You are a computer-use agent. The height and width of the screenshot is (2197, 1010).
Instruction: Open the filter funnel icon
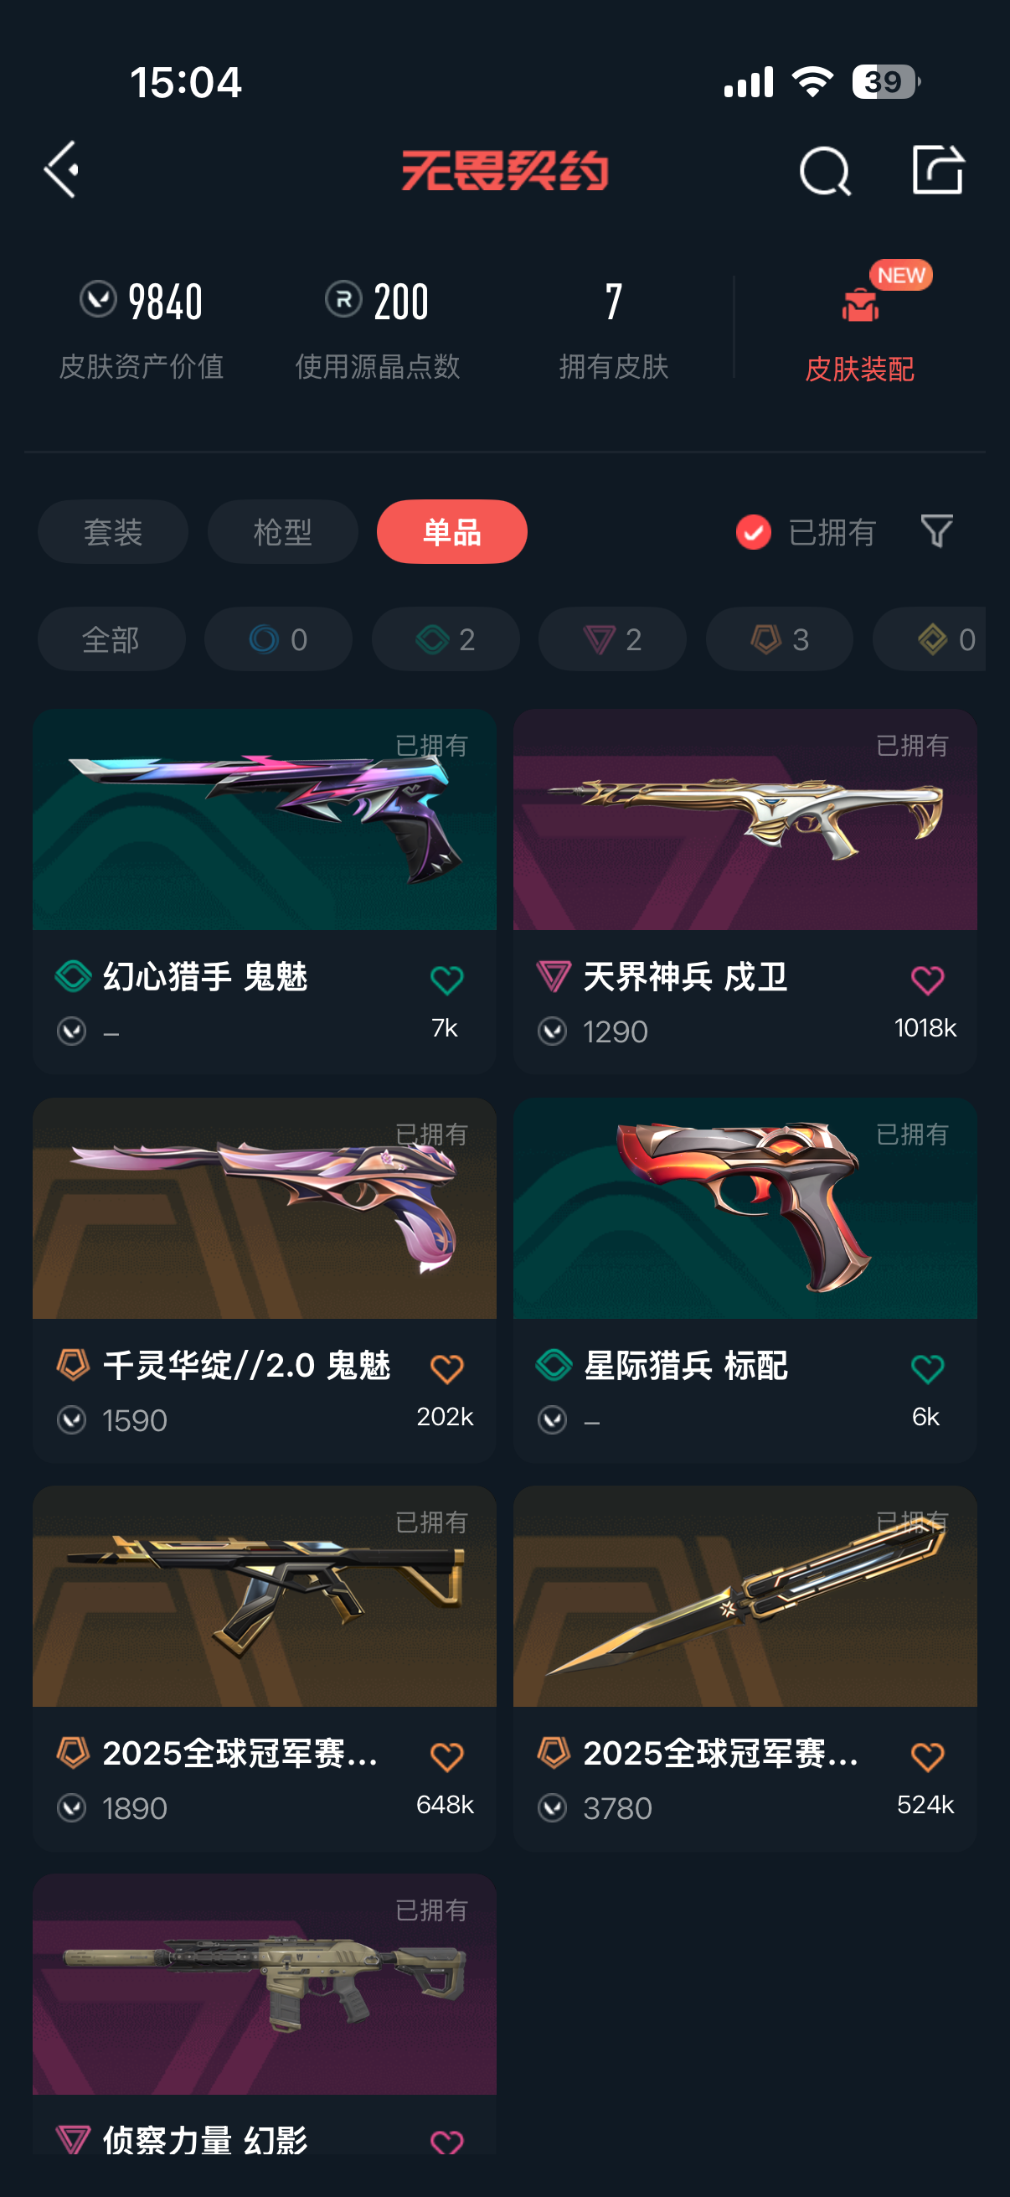pyautogui.click(x=935, y=530)
